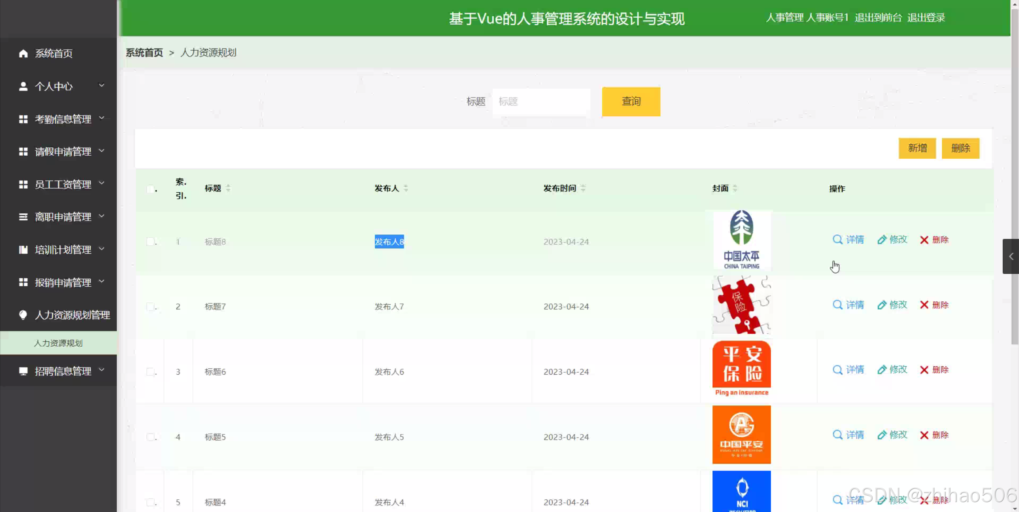Select the 系统首页 home icon in sidebar
The image size is (1019, 512).
[23, 53]
